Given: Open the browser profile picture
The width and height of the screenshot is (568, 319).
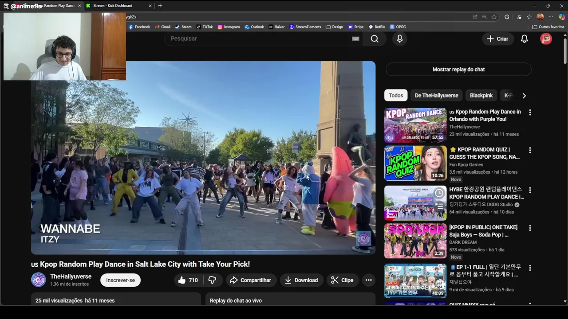Looking at the screenshot, I should 540,17.
